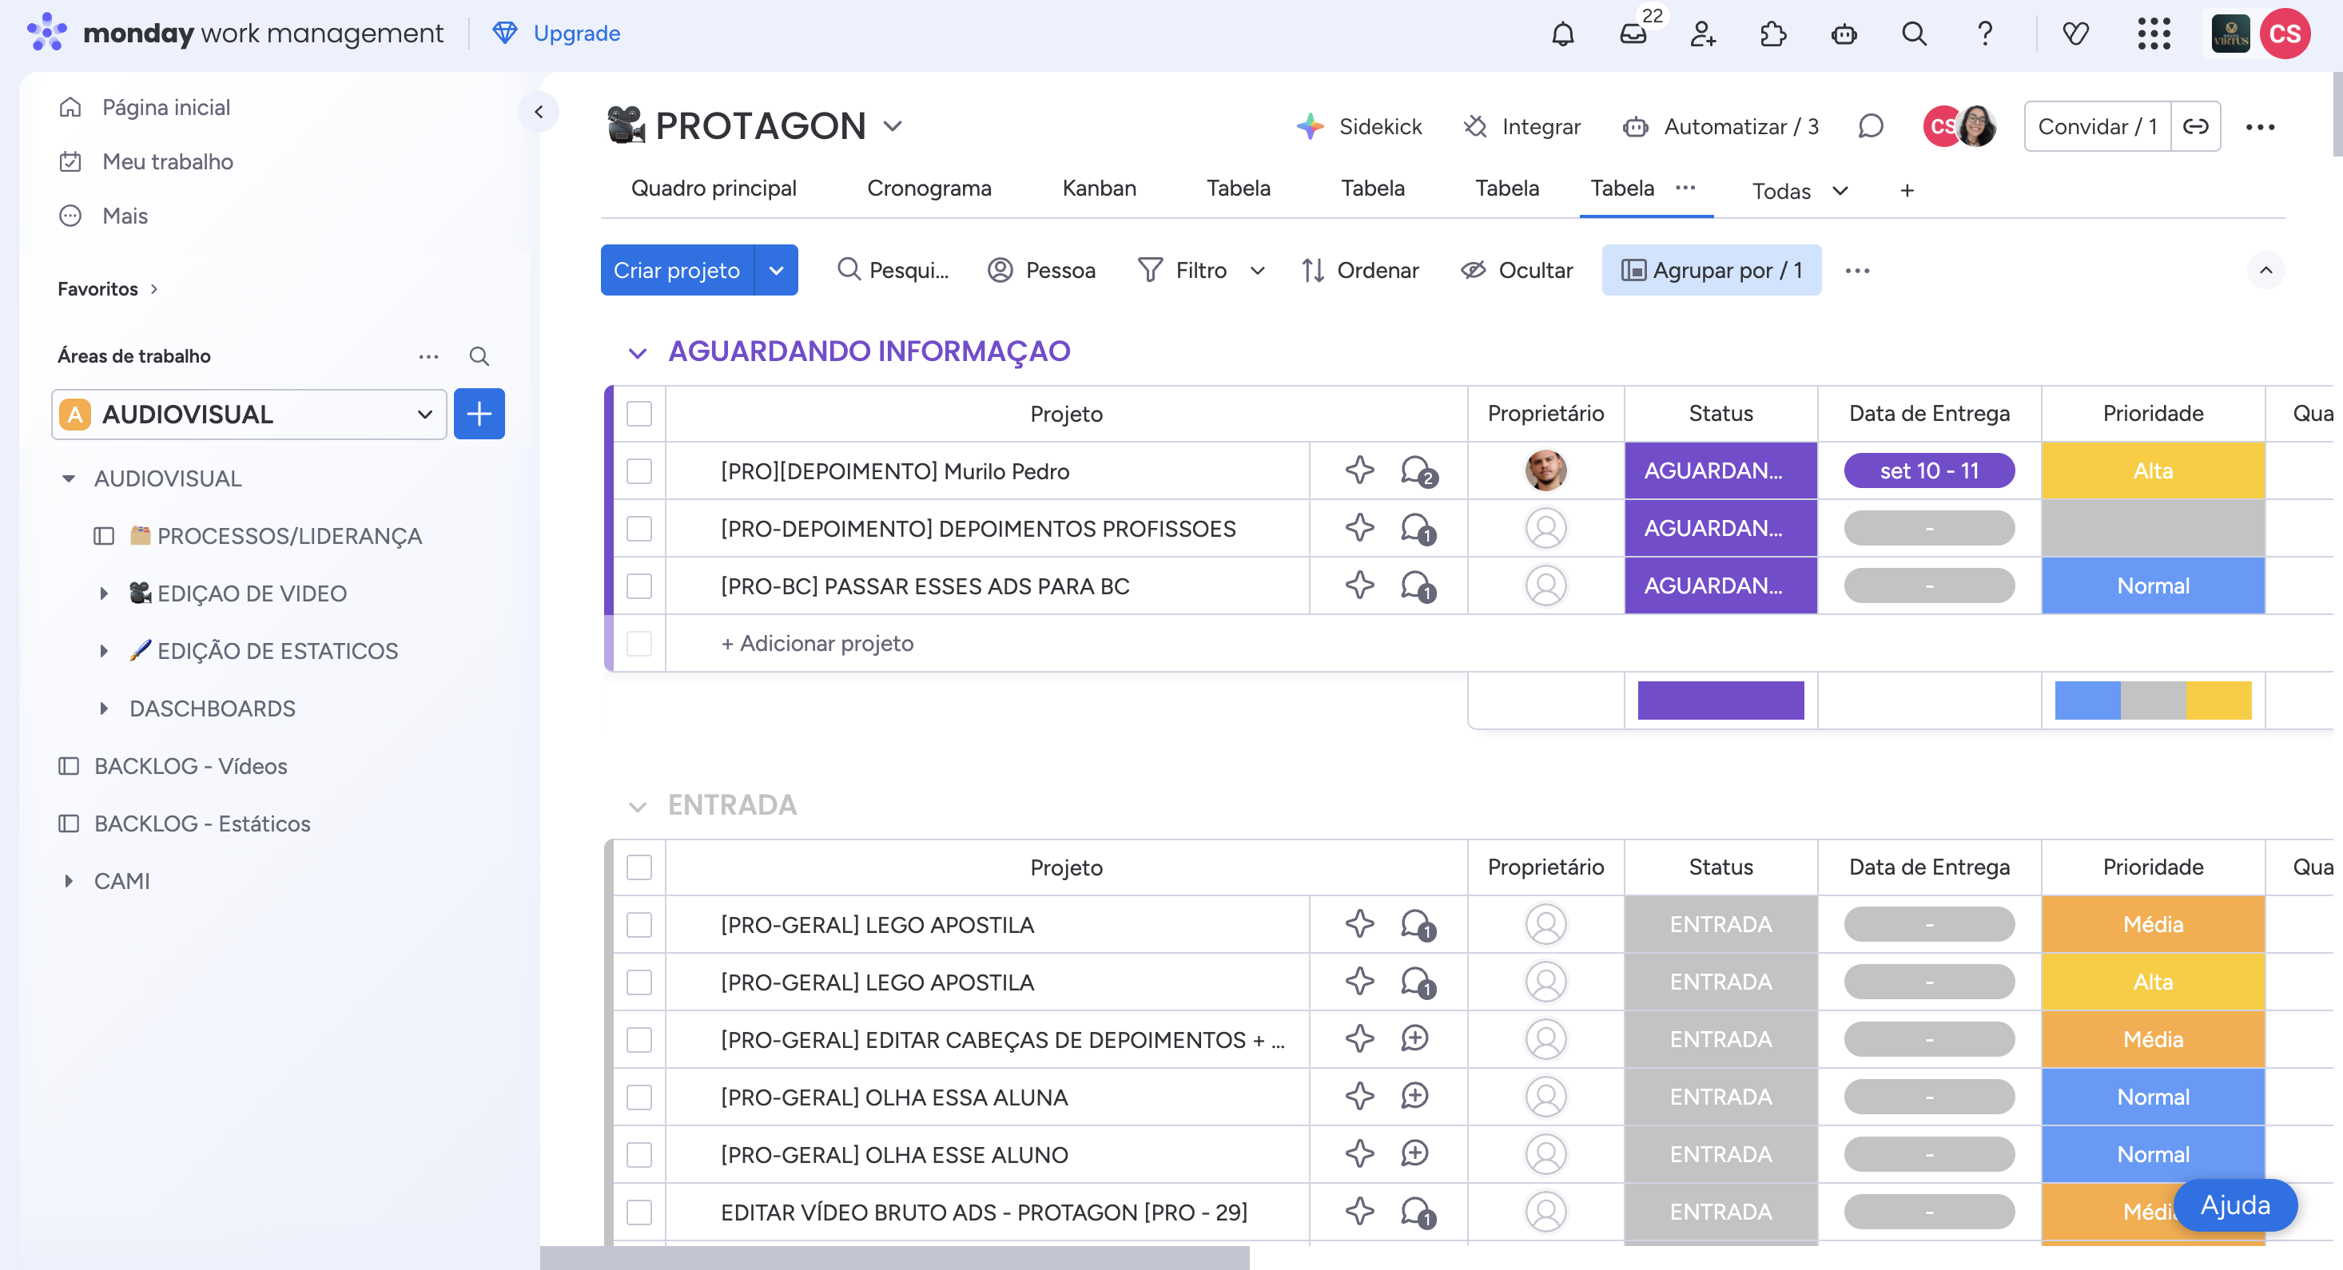Image resolution: width=2343 pixels, height=1270 pixels.
Task: Open the board discussion speech bubble
Action: pyautogui.click(x=1870, y=126)
